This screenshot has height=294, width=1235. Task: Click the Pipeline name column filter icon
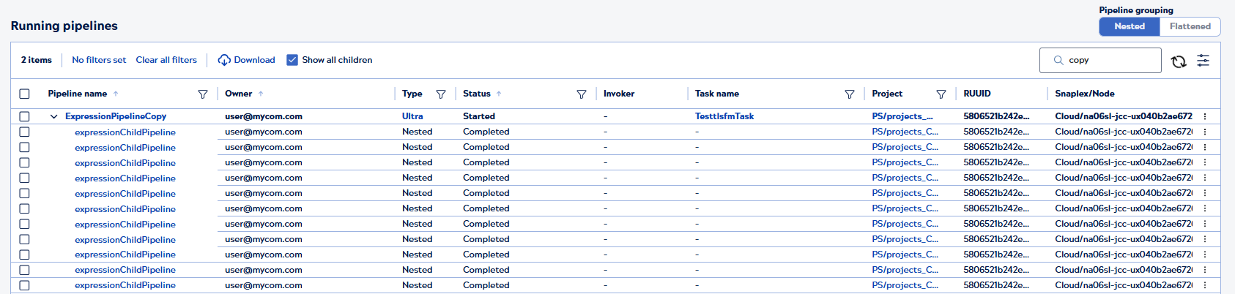point(203,94)
